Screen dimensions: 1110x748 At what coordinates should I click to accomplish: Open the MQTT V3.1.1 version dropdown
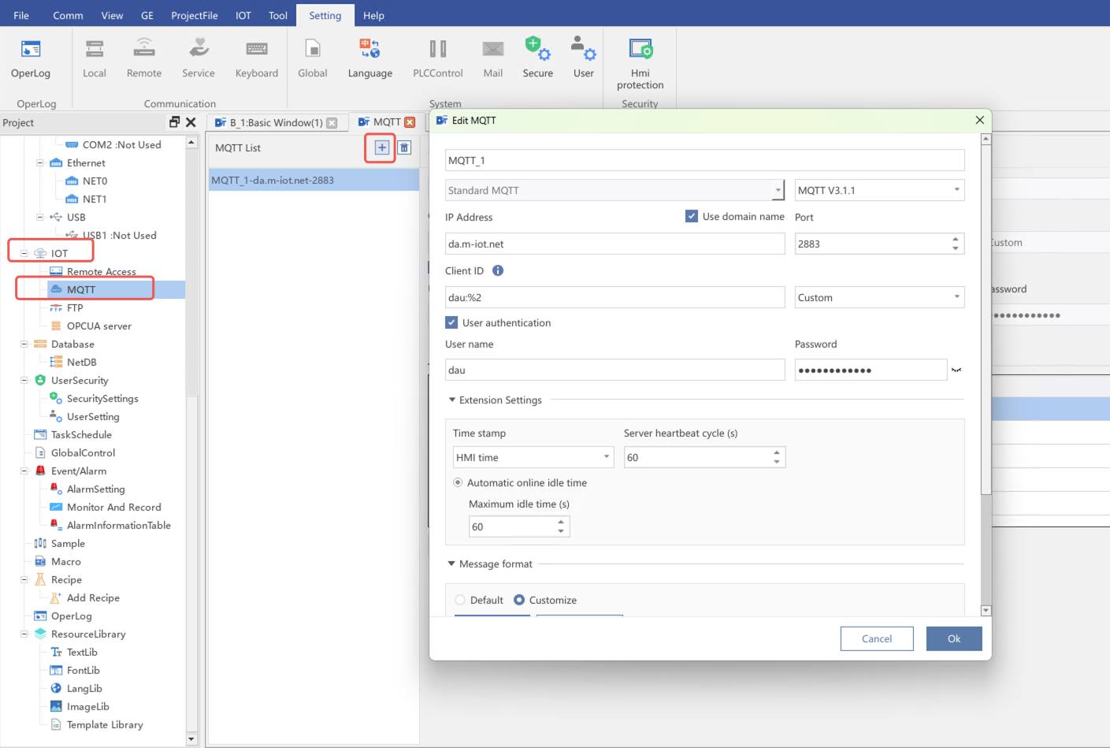(878, 190)
